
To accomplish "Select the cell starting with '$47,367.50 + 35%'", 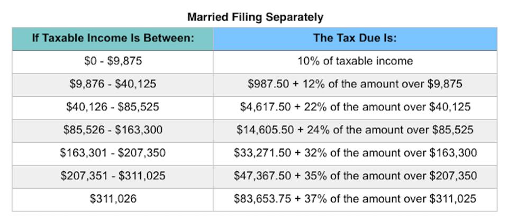I will tap(355, 176).
